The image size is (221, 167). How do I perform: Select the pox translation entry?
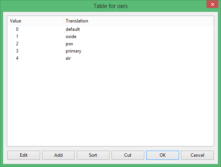tap(69, 44)
